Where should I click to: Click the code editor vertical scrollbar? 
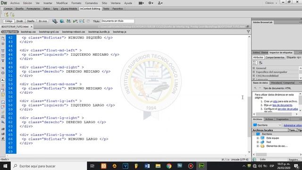(x=249, y=117)
